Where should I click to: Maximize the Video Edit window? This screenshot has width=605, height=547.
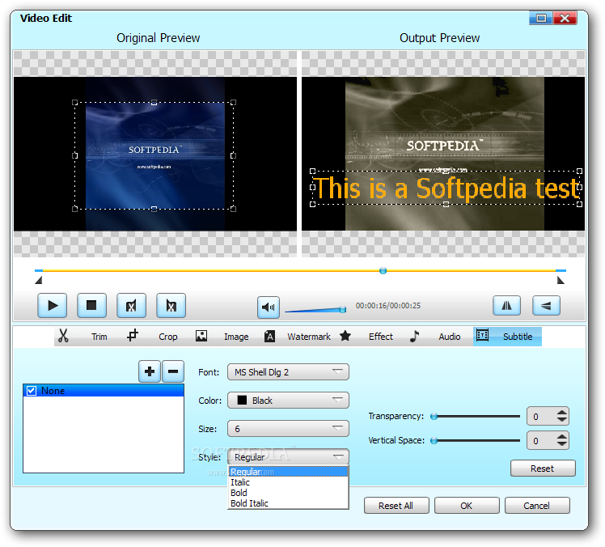tap(541, 18)
